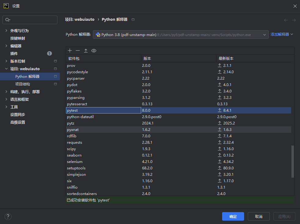Click the upgrade arrow for pytest 8.4.1
Screen dimensions: 300x224
click(220, 110)
